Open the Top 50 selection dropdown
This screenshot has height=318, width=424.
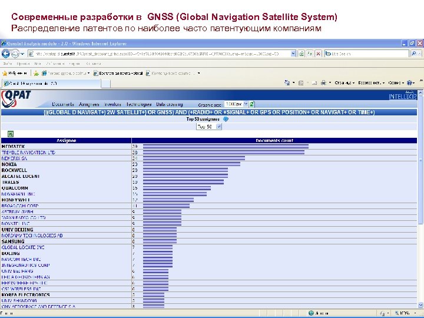(x=209, y=127)
